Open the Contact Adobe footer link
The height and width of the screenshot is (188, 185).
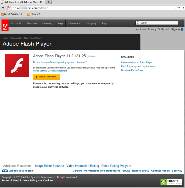click(160, 171)
